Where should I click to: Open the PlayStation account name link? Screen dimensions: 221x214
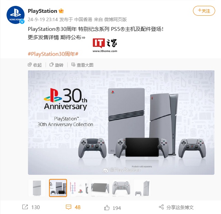pos(42,11)
